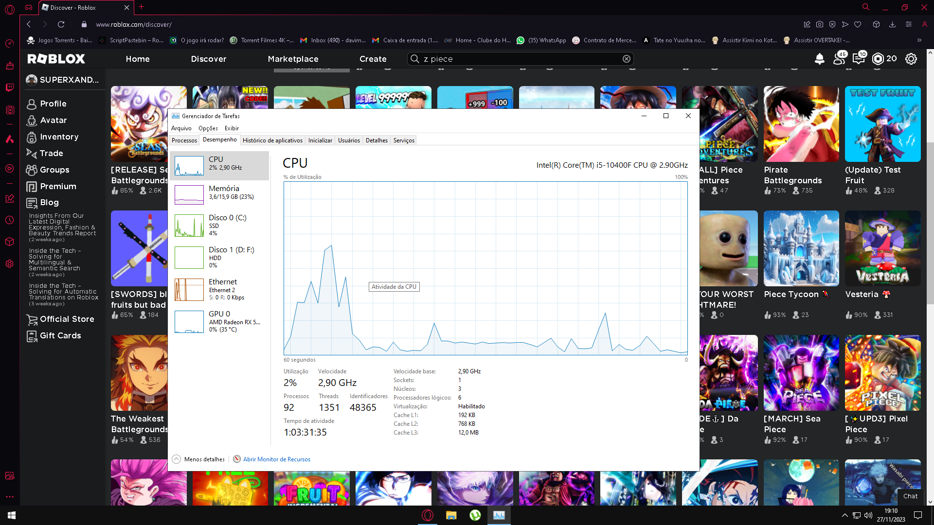
Task: Open Task Manager taskbar icon
Action: [499, 515]
